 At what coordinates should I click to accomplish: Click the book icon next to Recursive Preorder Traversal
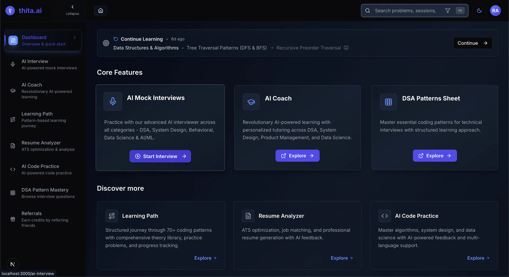click(x=346, y=48)
